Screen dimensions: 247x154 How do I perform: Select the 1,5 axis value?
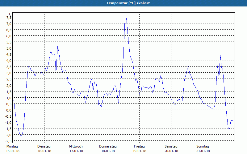pos(9,91)
